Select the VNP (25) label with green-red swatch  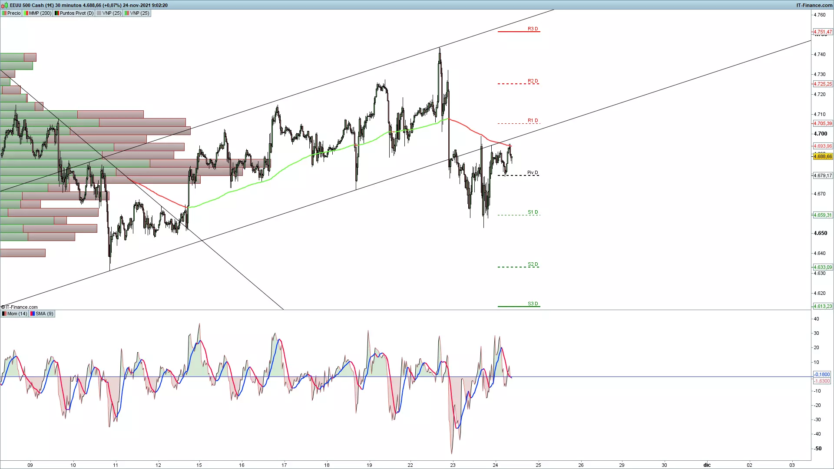point(137,13)
